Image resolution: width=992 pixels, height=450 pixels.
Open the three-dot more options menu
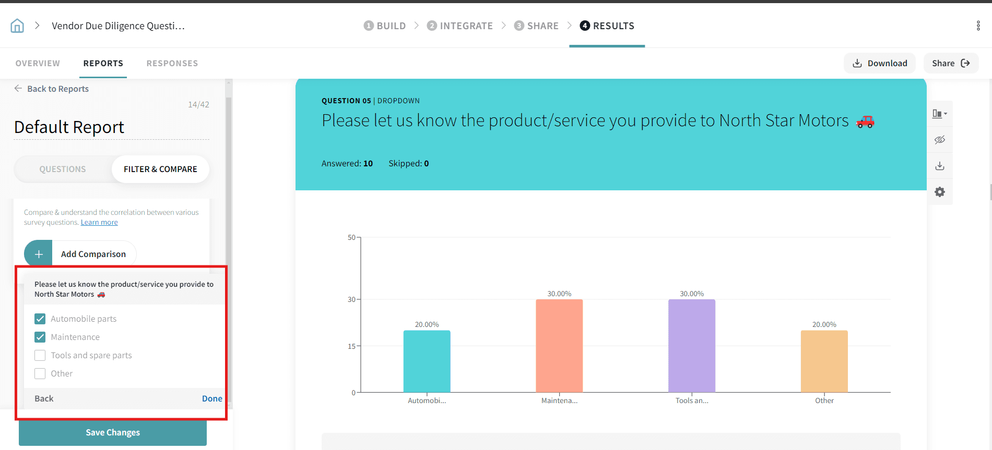[978, 26]
